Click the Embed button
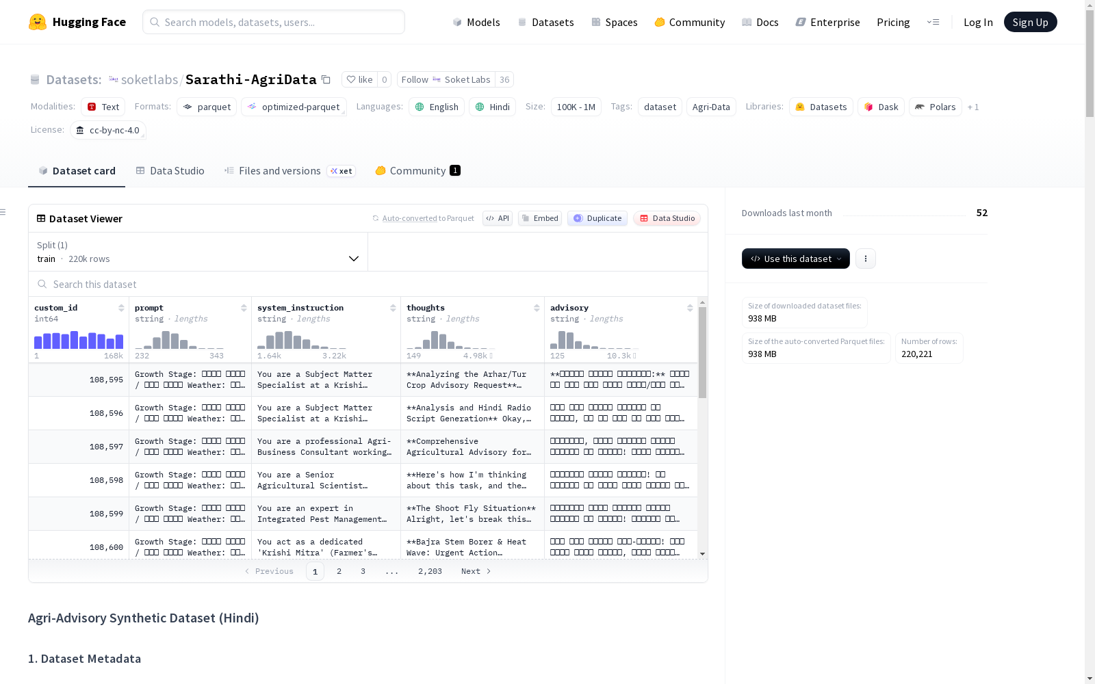 click(540, 218)
